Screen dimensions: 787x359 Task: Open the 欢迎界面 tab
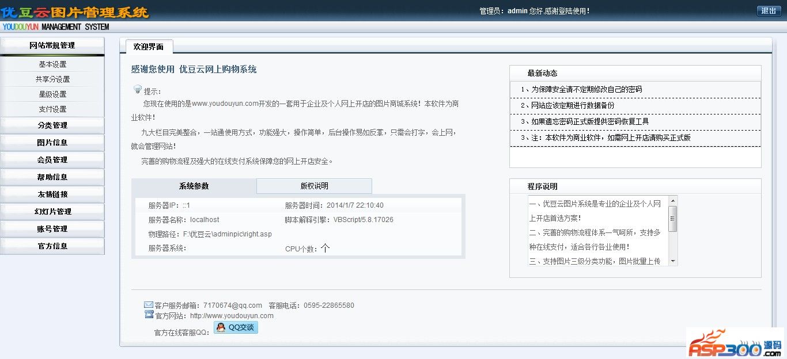tap(149, 47)
